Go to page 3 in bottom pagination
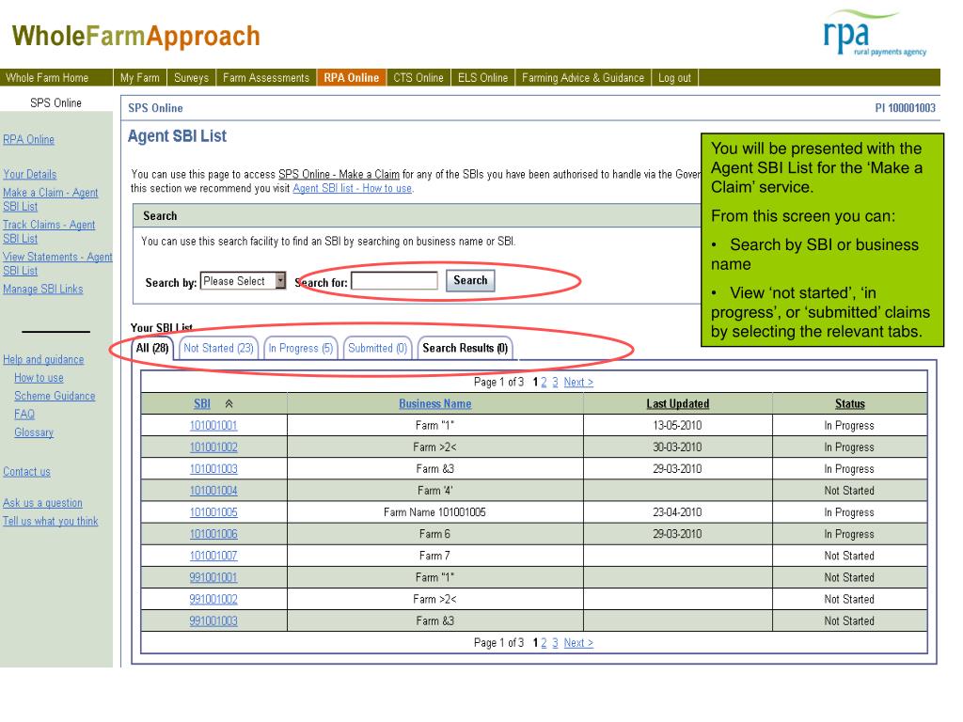 coord(555,643)
